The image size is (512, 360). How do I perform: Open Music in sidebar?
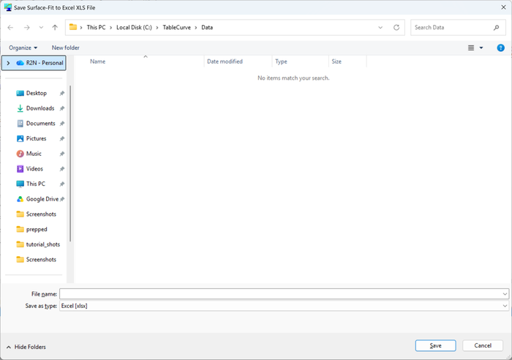[x=34, y=154]
